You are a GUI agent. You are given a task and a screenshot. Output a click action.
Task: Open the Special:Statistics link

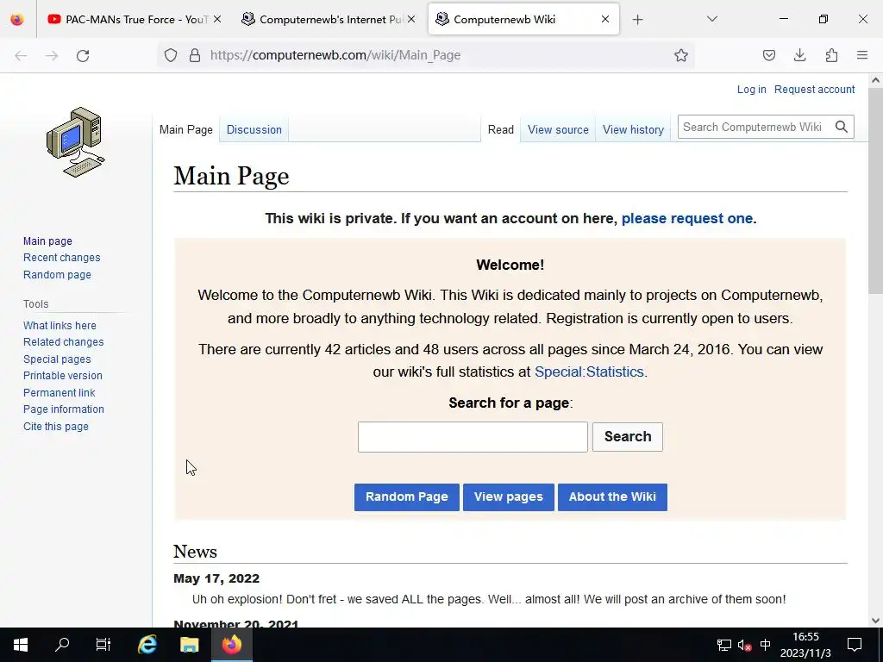click(x=589, y=372)
